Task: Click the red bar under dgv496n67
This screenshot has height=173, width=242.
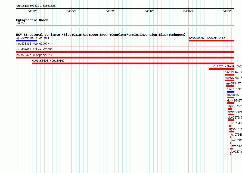Action: pyautogui.click(x=231, y=103)
